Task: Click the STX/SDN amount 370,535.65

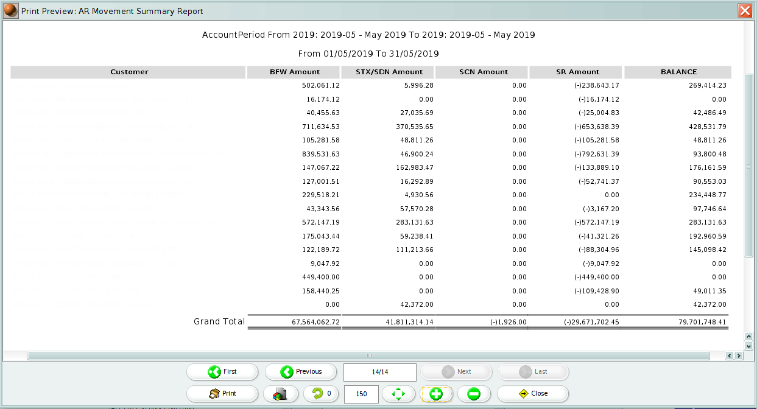Action: point(415,127)
